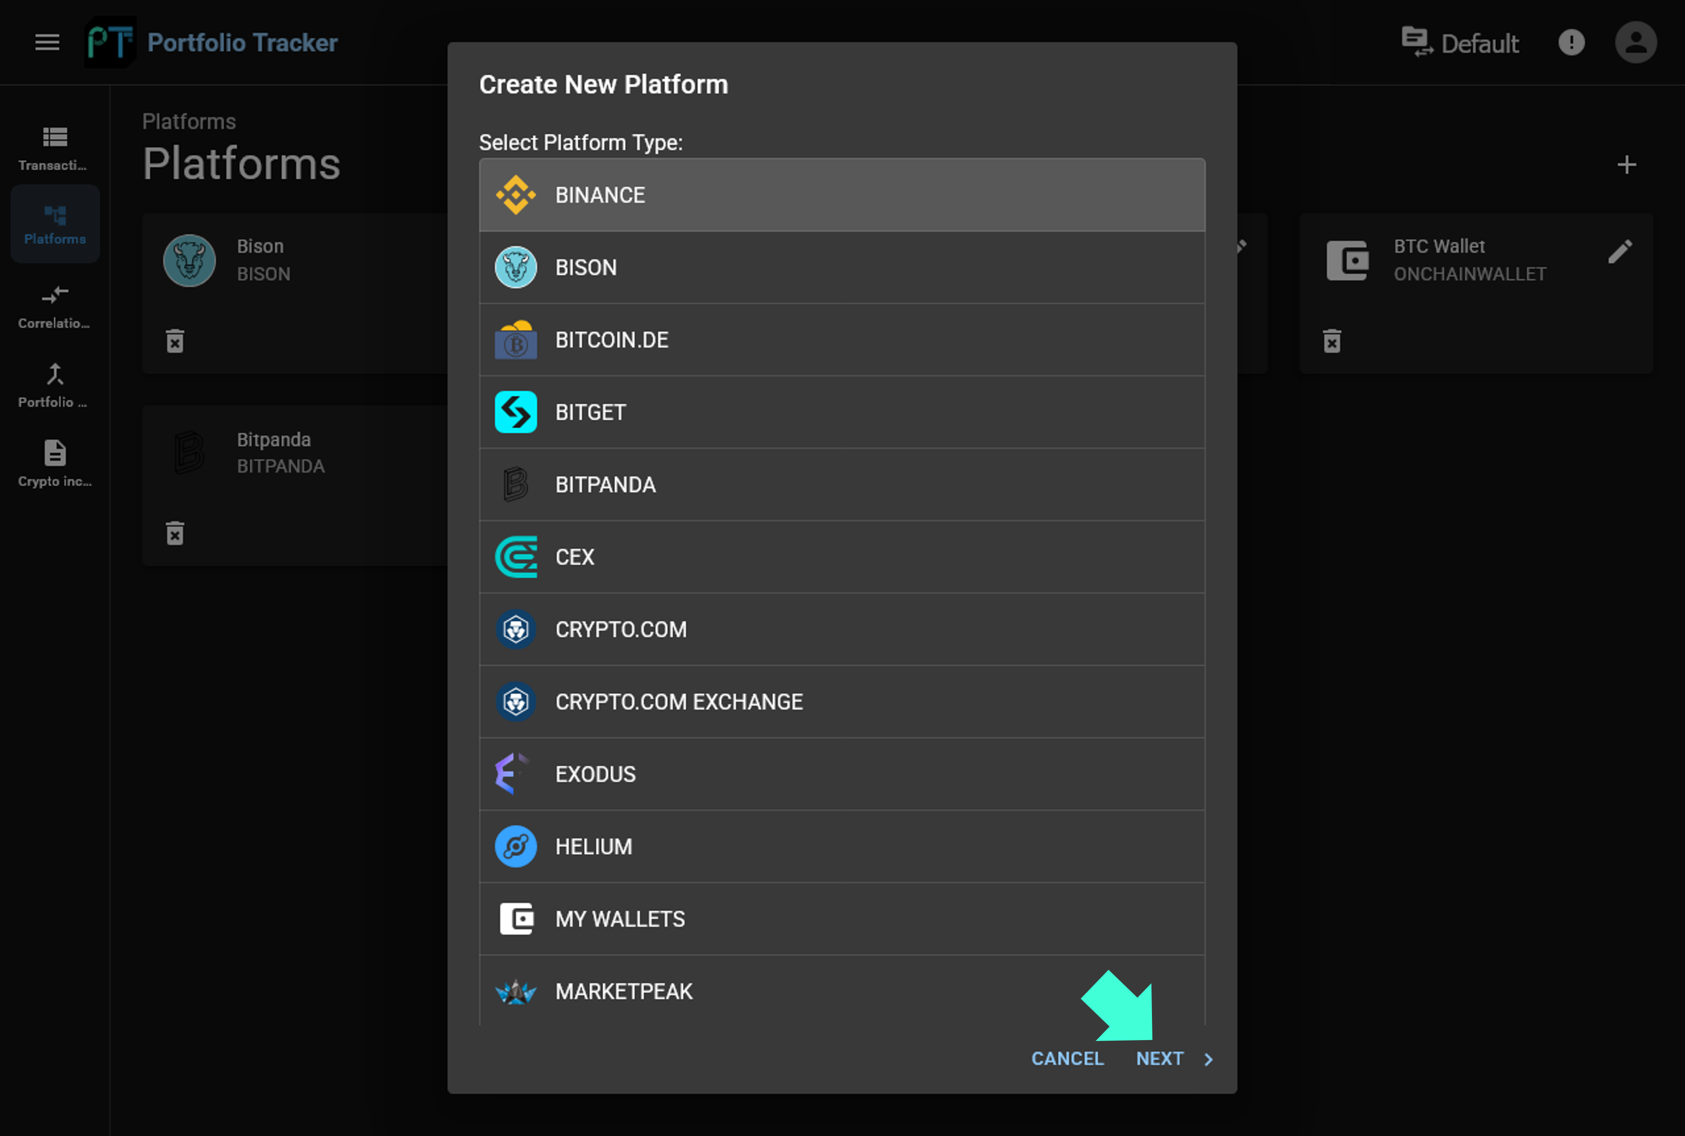1685x1136 pixels.
Task: Pick HELIUM from the list
Action: coord(842,847)
